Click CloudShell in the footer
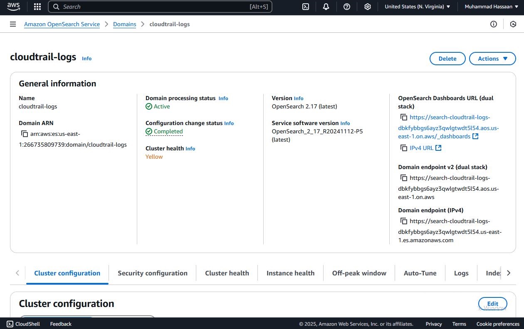The image size is (524, 329). click(23, 324)
